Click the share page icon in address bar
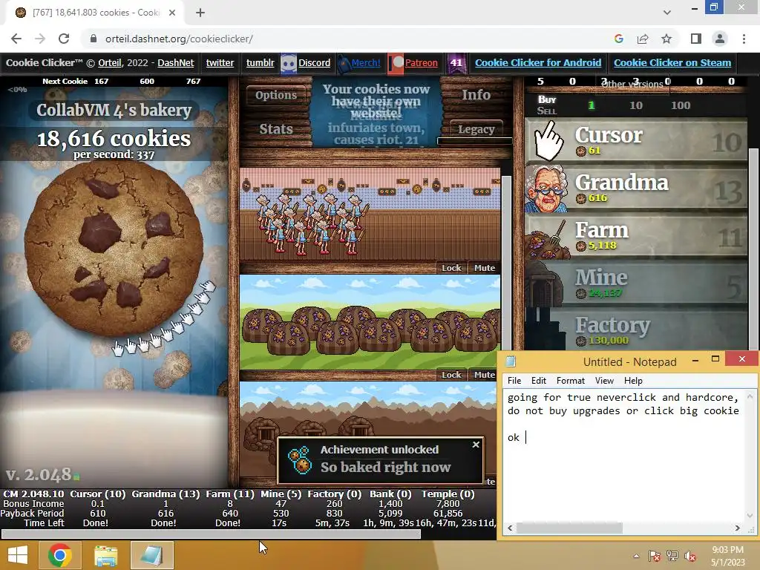 tap(643, 39)
